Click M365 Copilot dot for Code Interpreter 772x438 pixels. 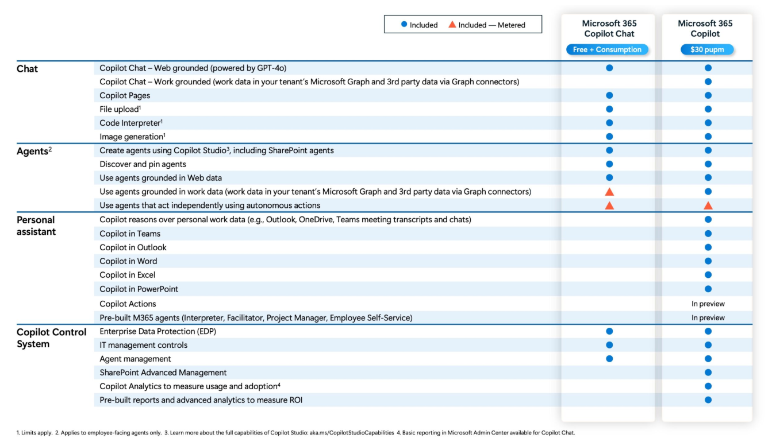(x=708, y=123)
